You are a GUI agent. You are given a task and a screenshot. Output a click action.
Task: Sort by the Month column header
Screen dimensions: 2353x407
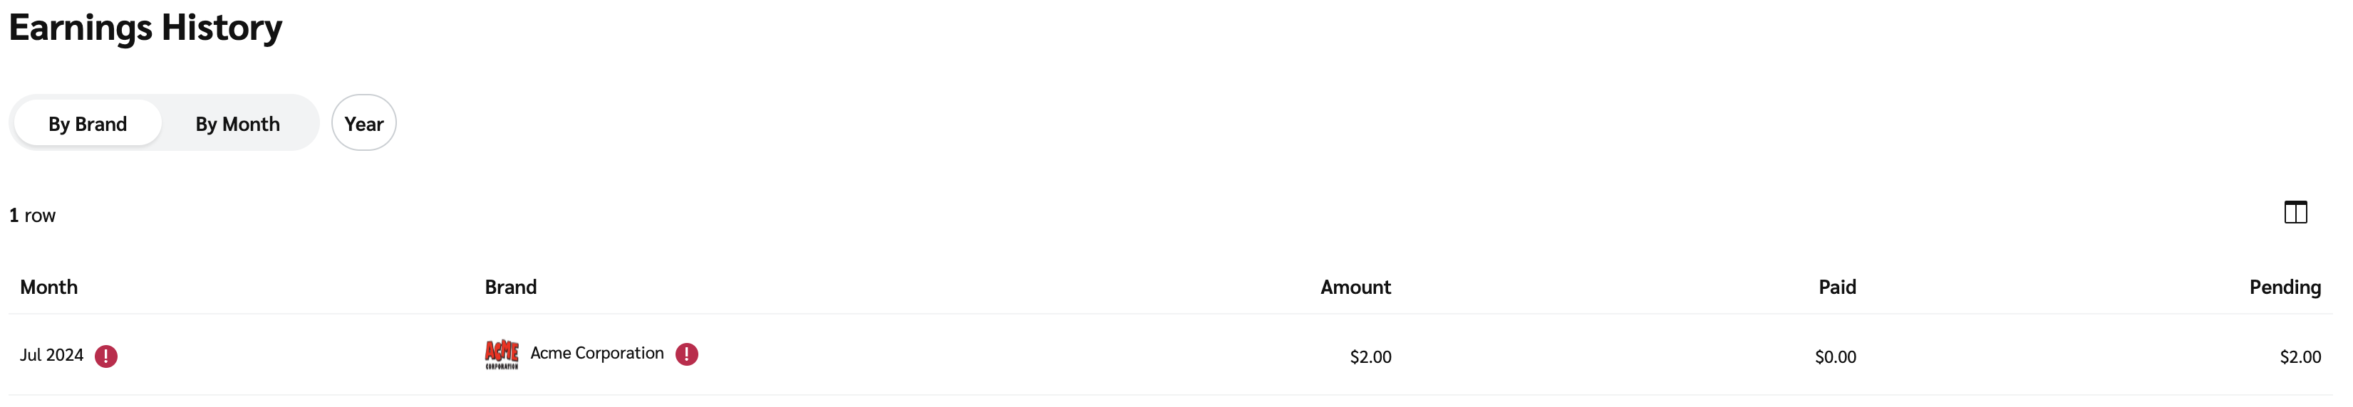pos(49,287)
